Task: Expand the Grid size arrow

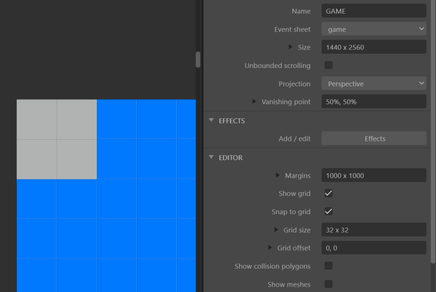Action: point(276,229)
